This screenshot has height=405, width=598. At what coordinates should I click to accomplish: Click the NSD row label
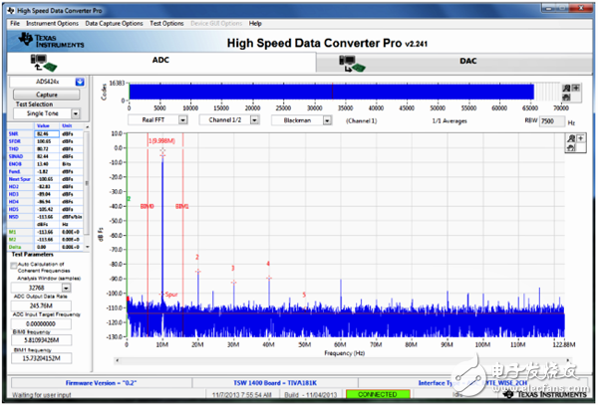[x=13, y=217]
